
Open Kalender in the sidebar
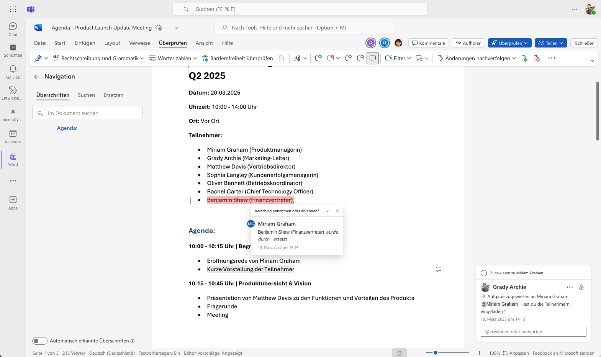point(13,137)
